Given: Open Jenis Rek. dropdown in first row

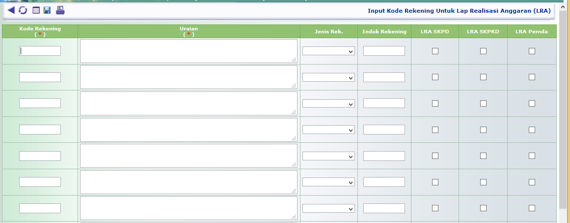Looking at the screenshot, I should click(328, 51).
